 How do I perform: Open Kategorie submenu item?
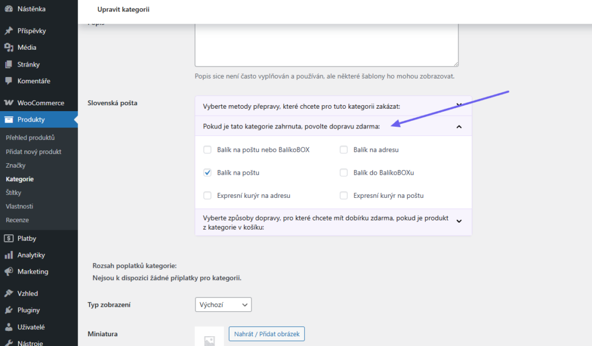[x=20, y=179]
